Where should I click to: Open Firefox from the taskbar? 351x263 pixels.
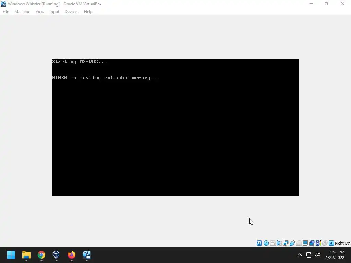coord(71,255)
